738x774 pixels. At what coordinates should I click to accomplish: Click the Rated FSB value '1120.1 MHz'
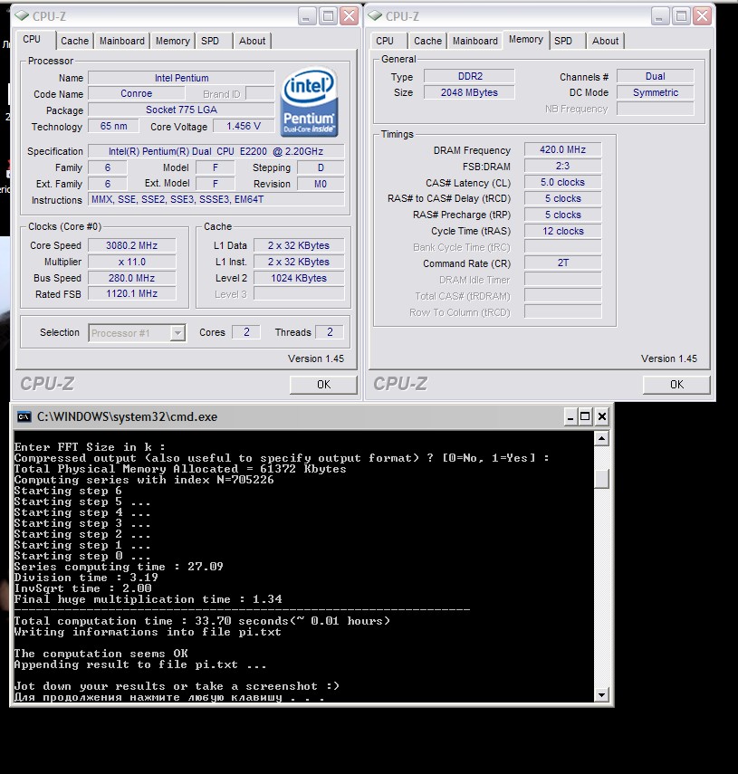click(132, 293)
